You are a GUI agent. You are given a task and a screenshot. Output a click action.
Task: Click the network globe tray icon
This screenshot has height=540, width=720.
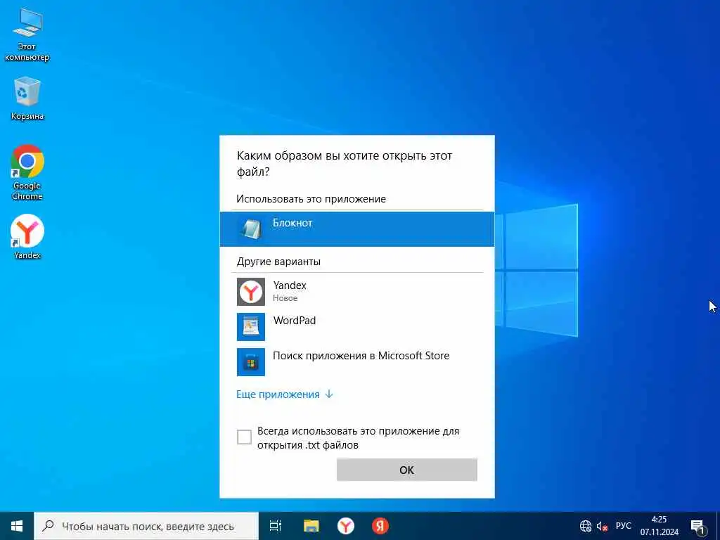(x=586, y=526)
